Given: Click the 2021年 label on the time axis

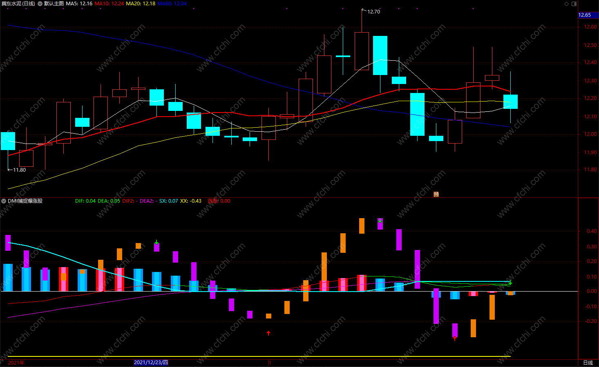Looking at the screenshot, I should (x=16, y=363).
